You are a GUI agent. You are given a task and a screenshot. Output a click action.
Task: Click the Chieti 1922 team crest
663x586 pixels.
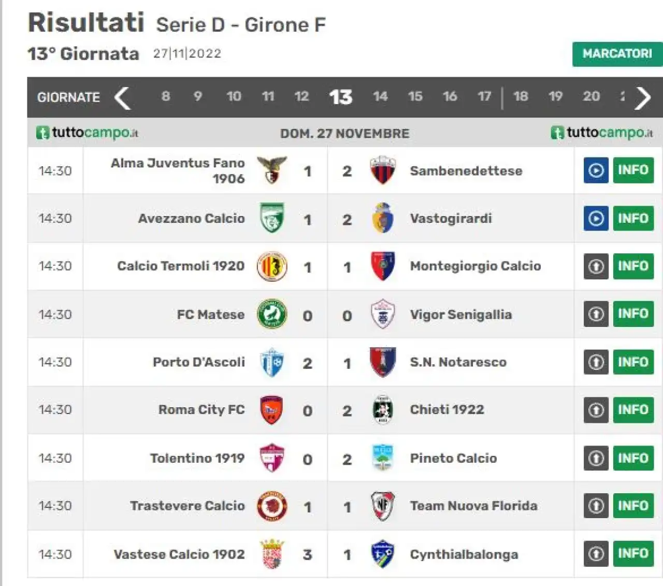click(x=383, y=410)
